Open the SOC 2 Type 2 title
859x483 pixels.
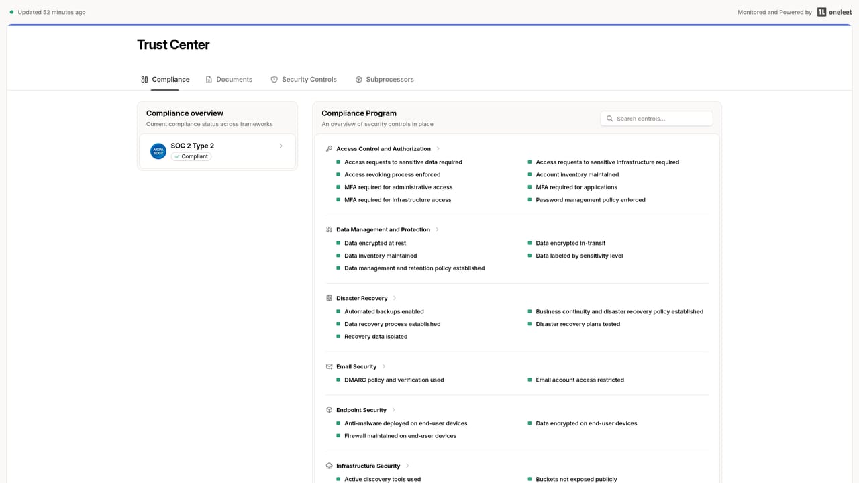click(193, 146)
